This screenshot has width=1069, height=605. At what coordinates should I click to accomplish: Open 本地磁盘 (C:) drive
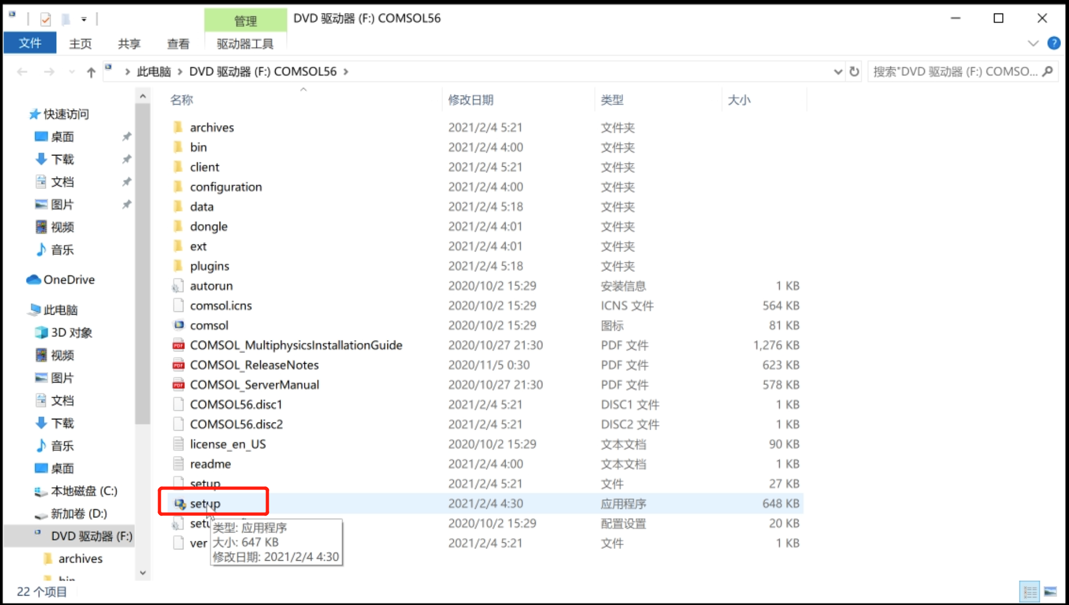pyautogui.click(x=84, y=491)
